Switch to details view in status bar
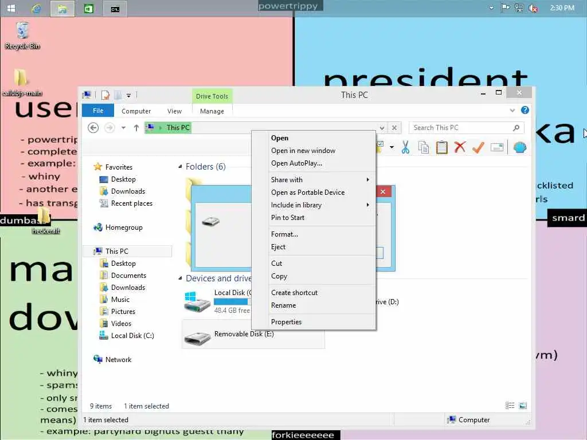This screenshot has width=587, height=440. tap(510, 406)
